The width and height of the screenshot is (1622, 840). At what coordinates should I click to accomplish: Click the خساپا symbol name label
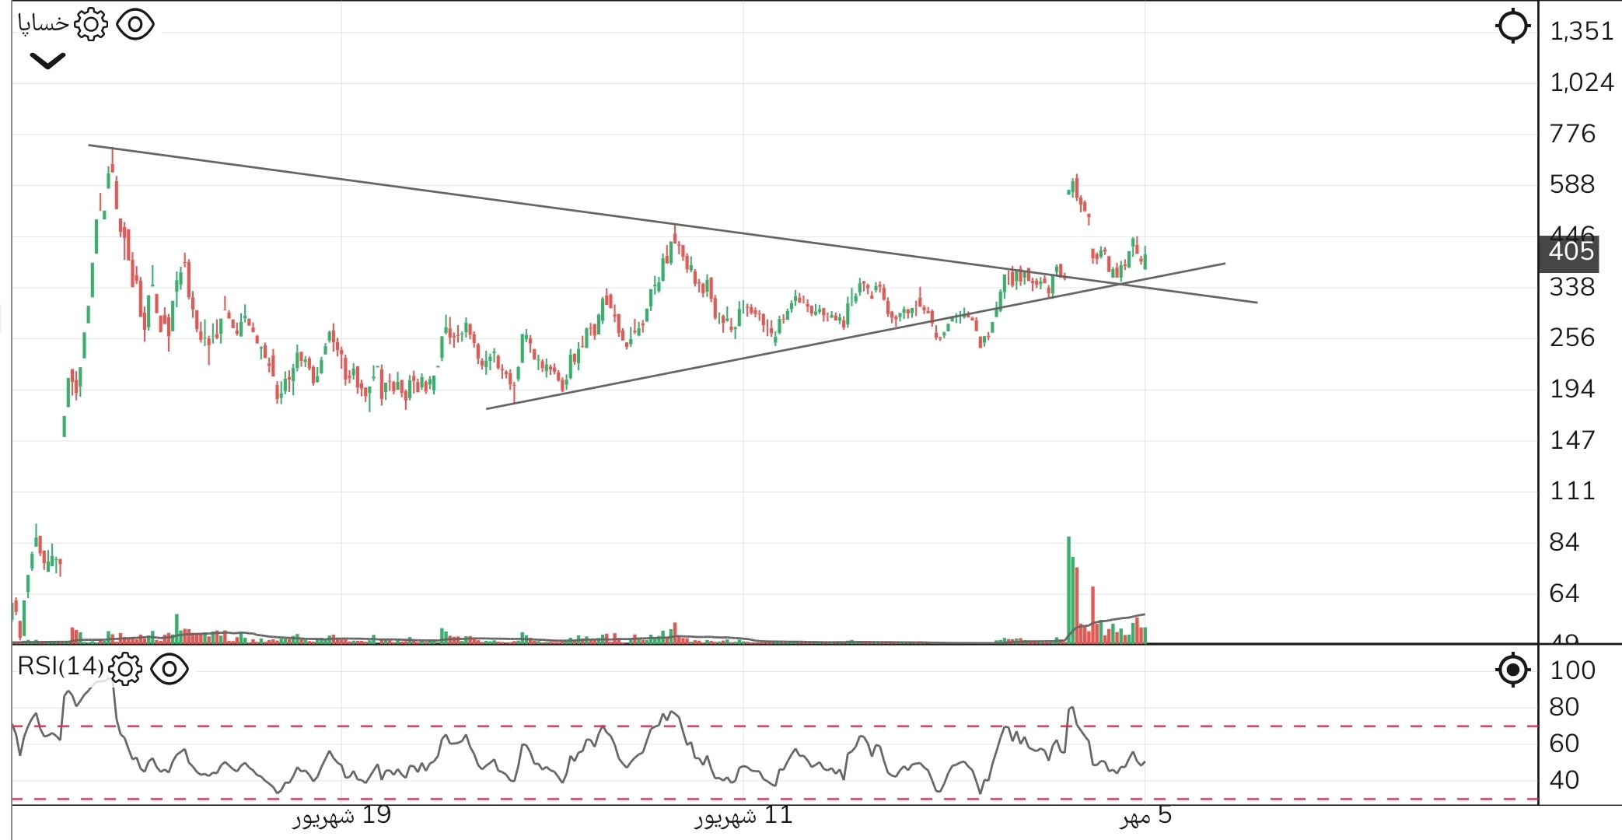(x=44, y=24)
